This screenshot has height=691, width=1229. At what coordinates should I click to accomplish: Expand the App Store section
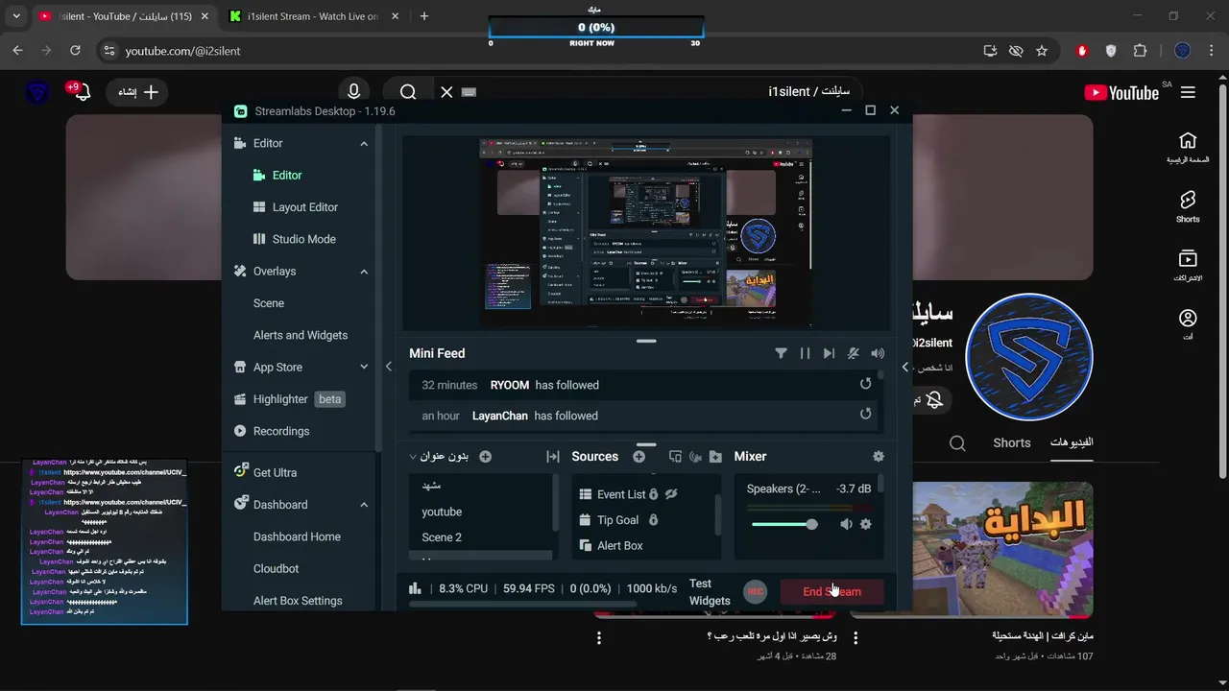[364, 367]
